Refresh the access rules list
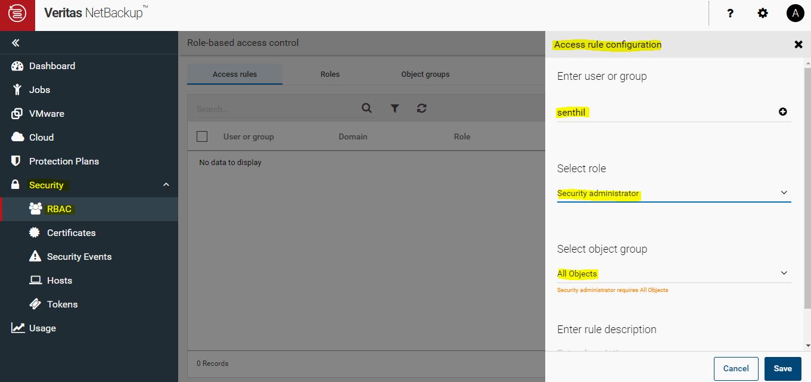 pos(422,108)
